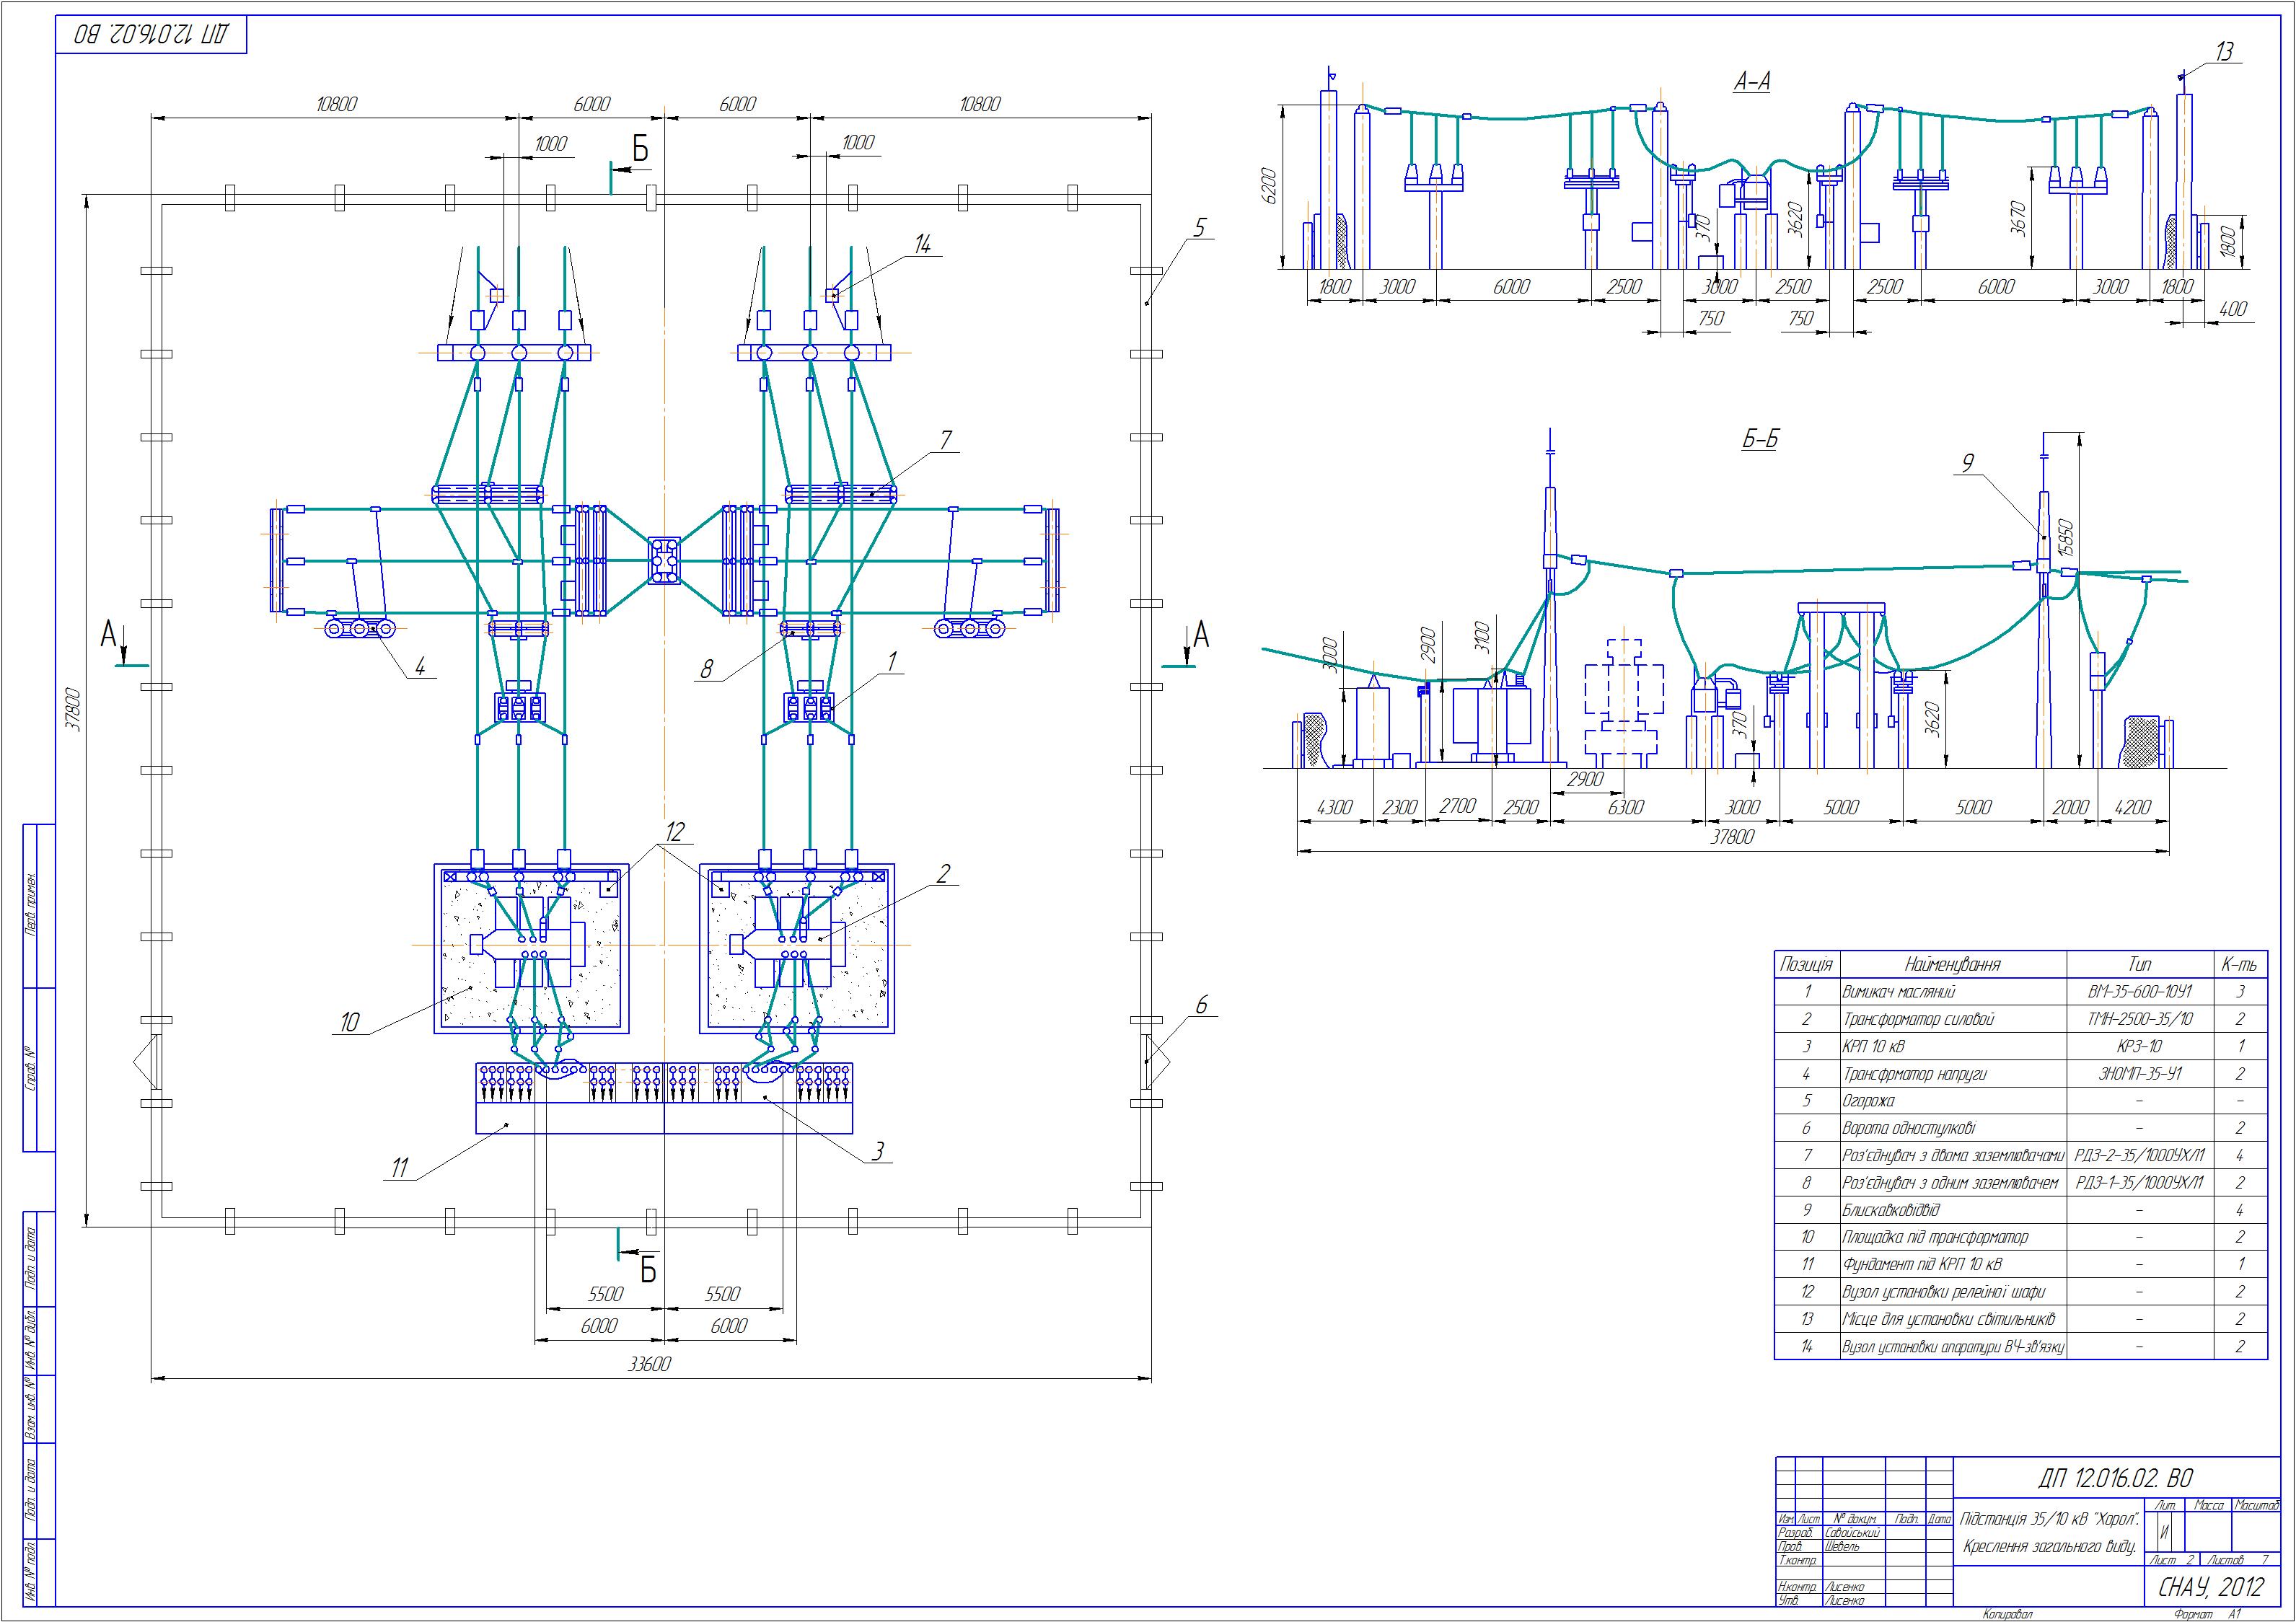Click the 'Вимикач масляний' table row
Viewport: 2296px width, 1622px height.
click(x=1898, y=992)
